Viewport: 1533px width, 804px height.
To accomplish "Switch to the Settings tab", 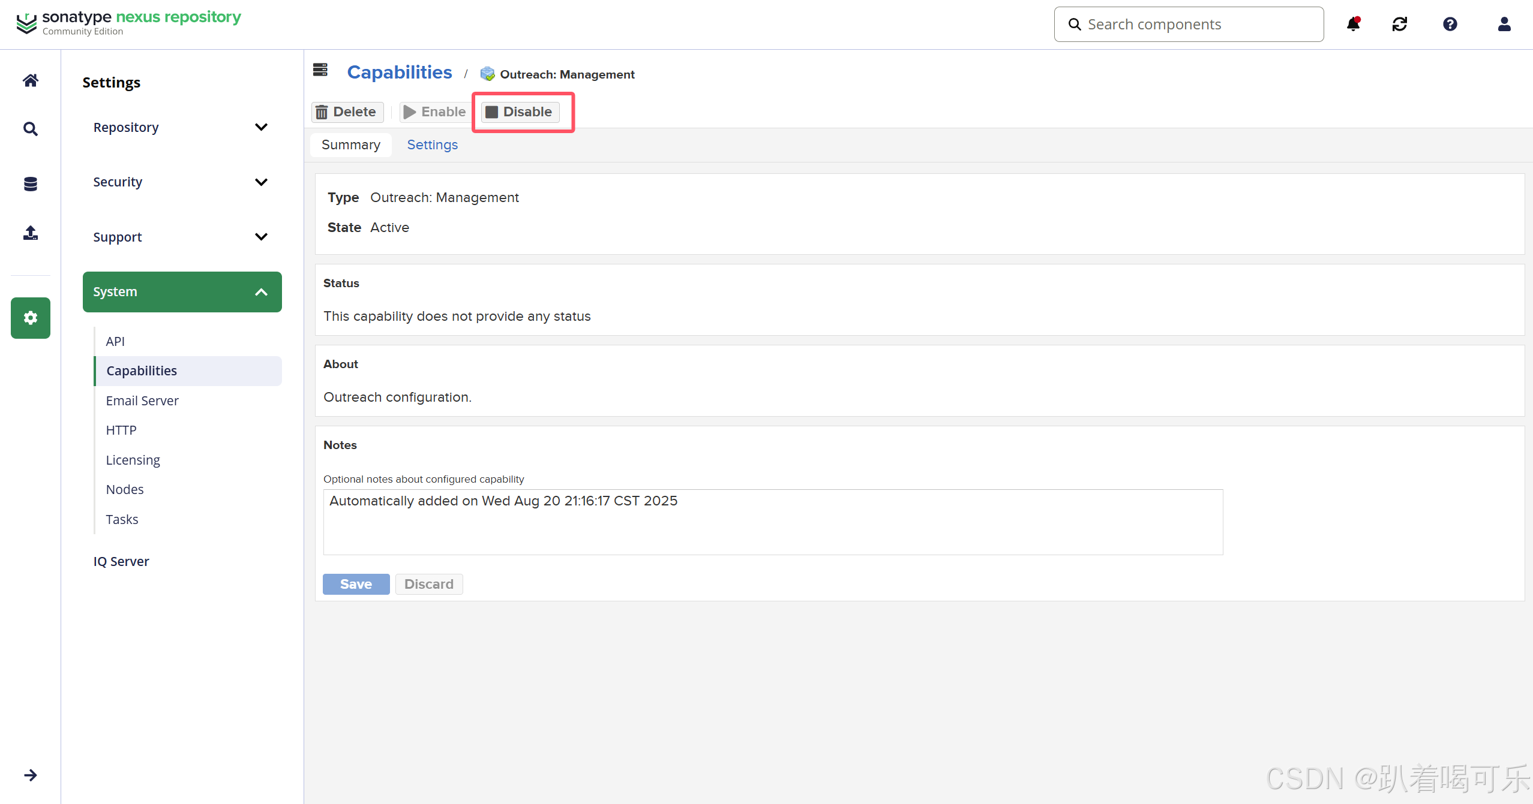I will (x=432, y=144).
